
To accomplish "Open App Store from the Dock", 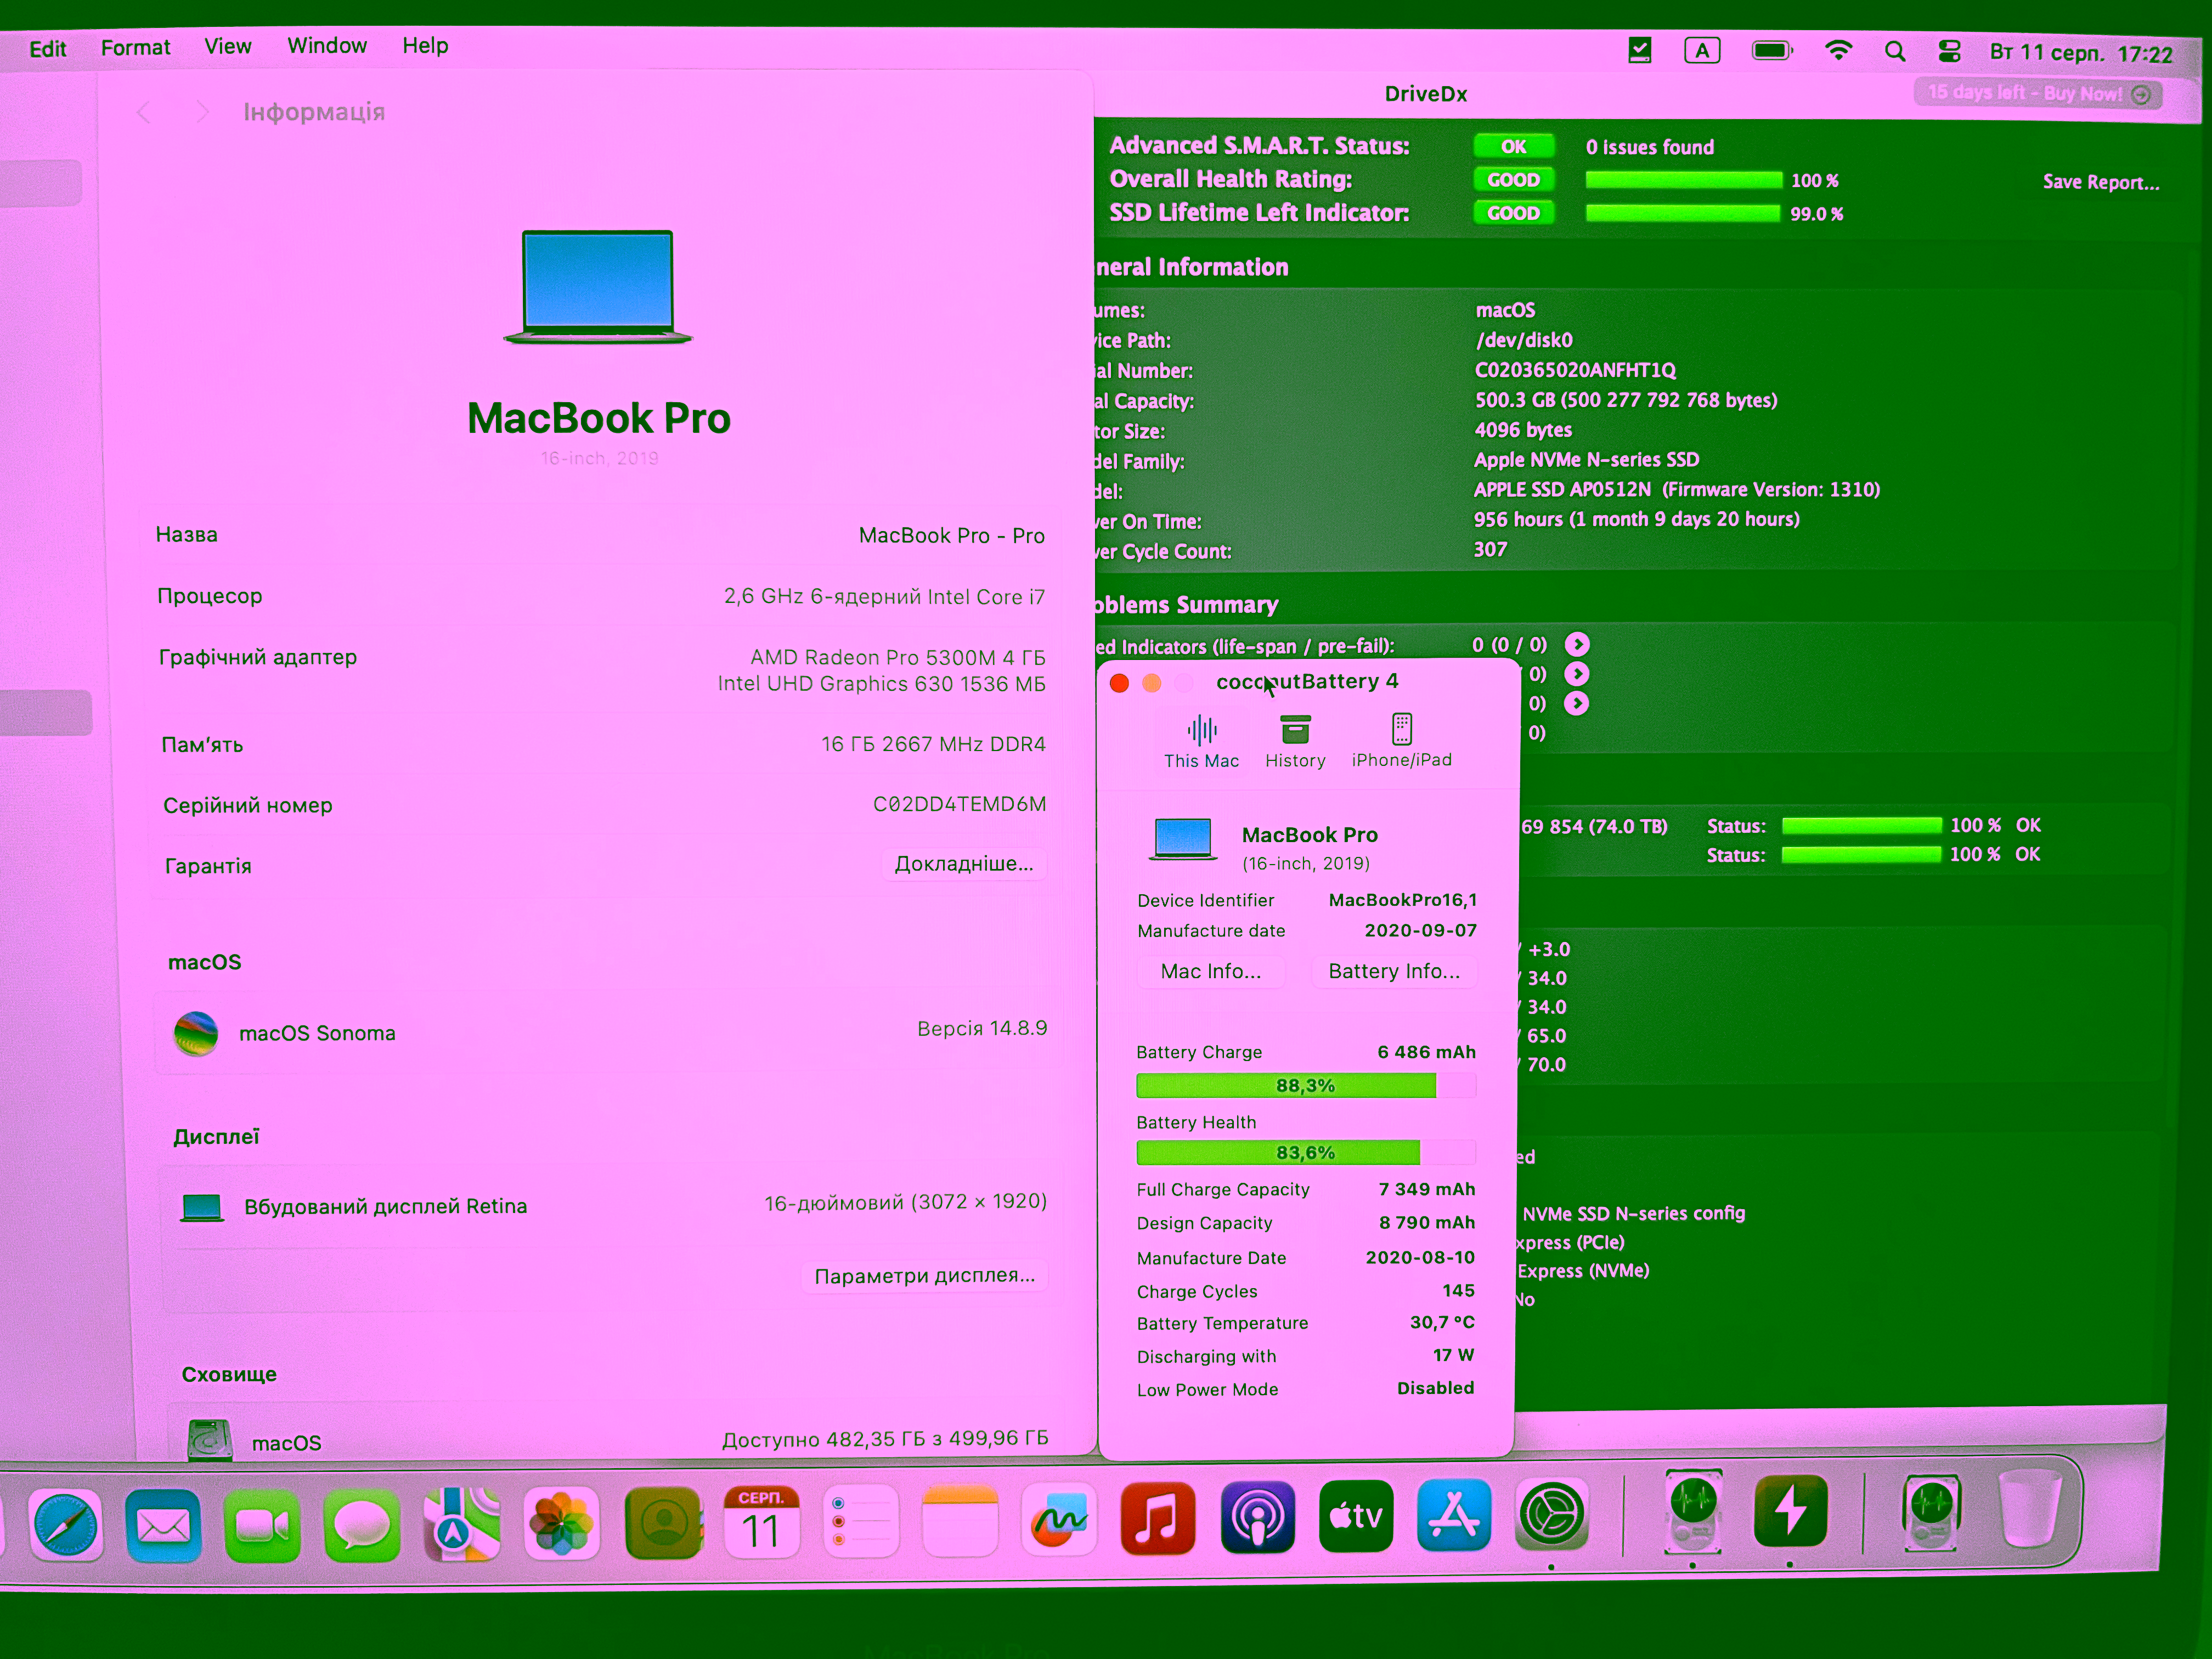I will (x=1454, y=1515).
